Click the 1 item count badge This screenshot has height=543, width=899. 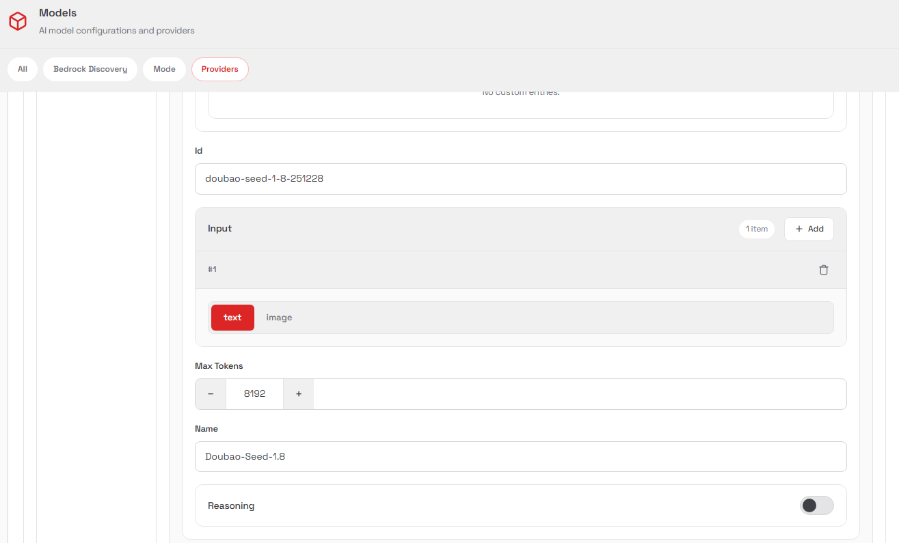click(x=756, y=229)
